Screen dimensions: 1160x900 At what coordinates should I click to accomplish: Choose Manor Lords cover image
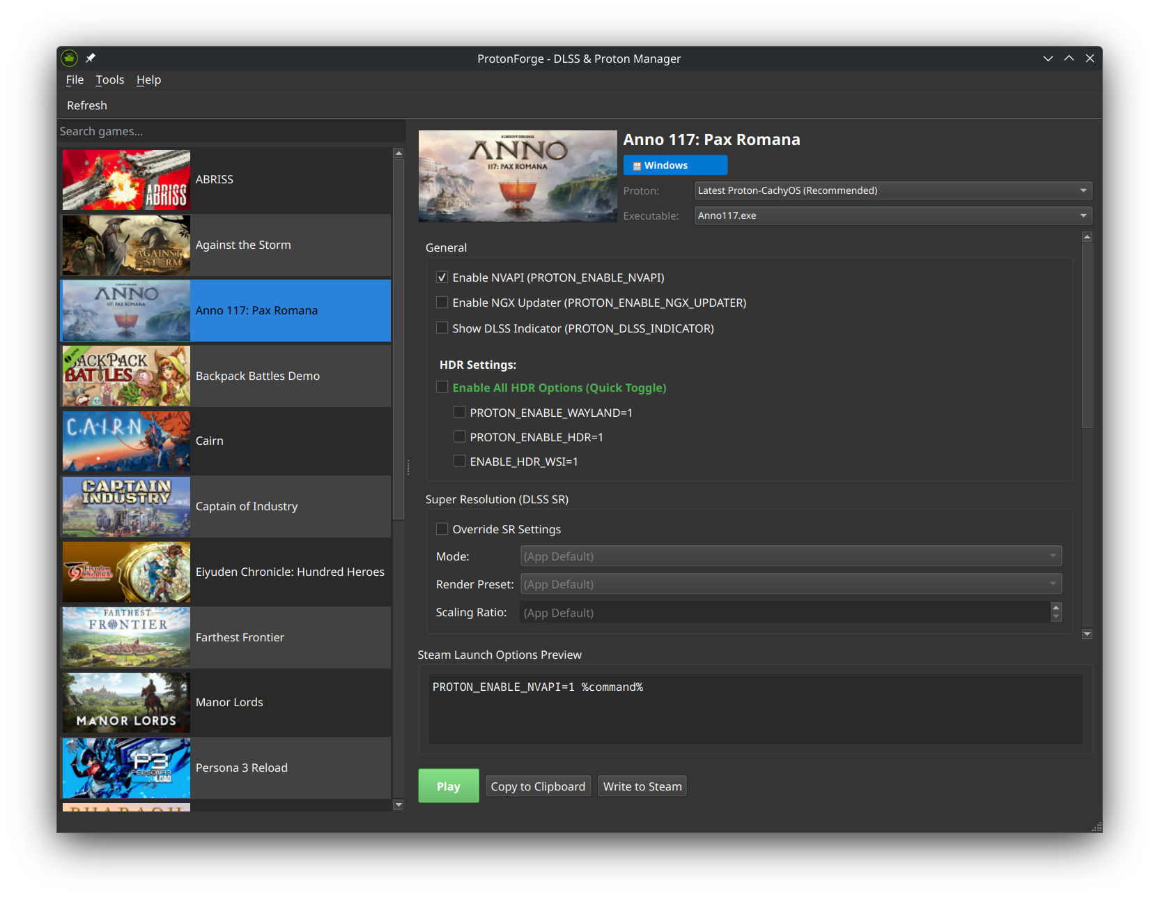click(126, 703)
